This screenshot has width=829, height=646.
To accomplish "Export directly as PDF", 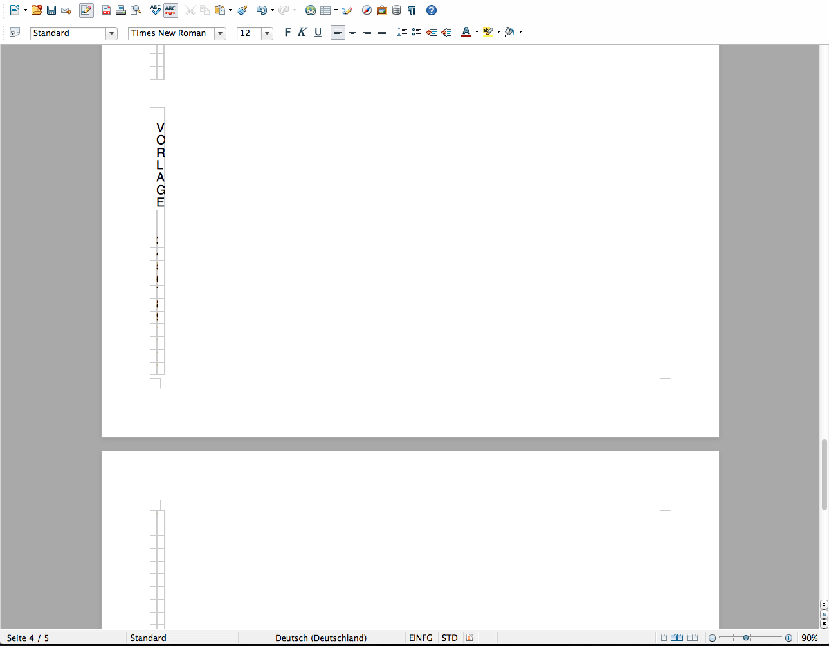I will 106,10.
